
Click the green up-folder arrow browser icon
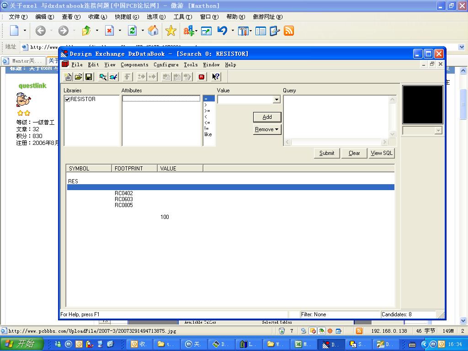(86, 31)
